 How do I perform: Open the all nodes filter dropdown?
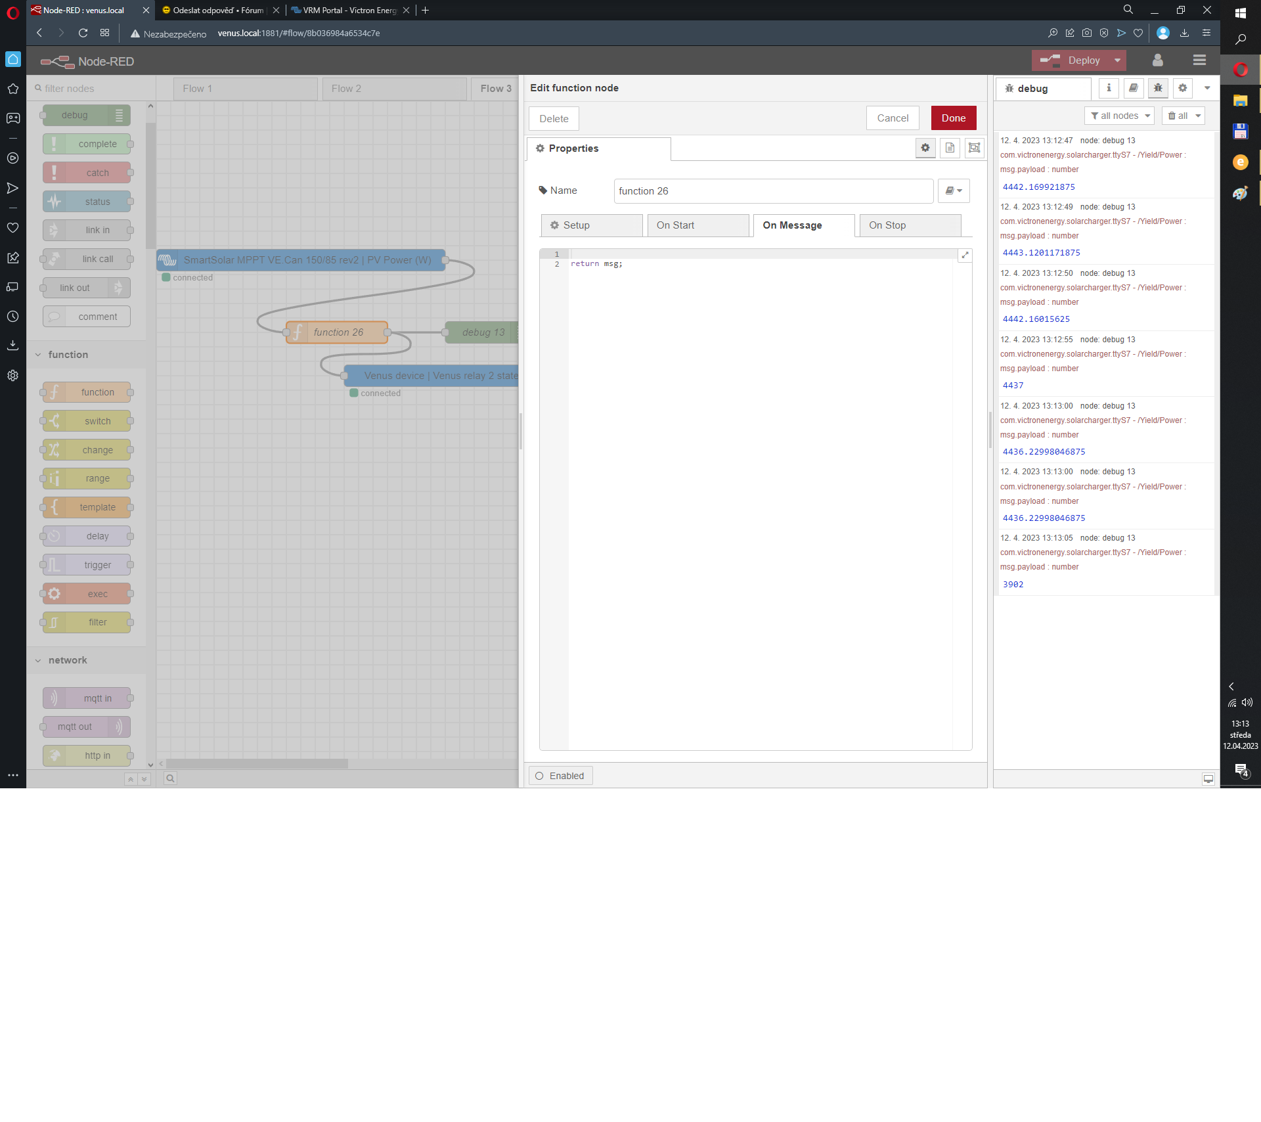[x=1119, y=116]
